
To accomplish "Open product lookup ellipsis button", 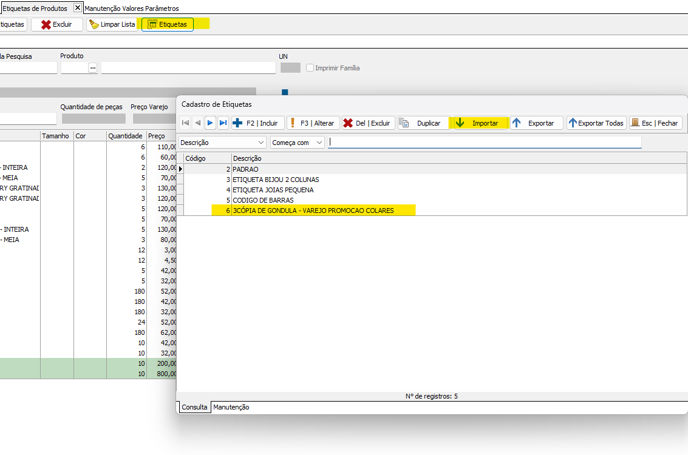I will (x=92, y=68).
